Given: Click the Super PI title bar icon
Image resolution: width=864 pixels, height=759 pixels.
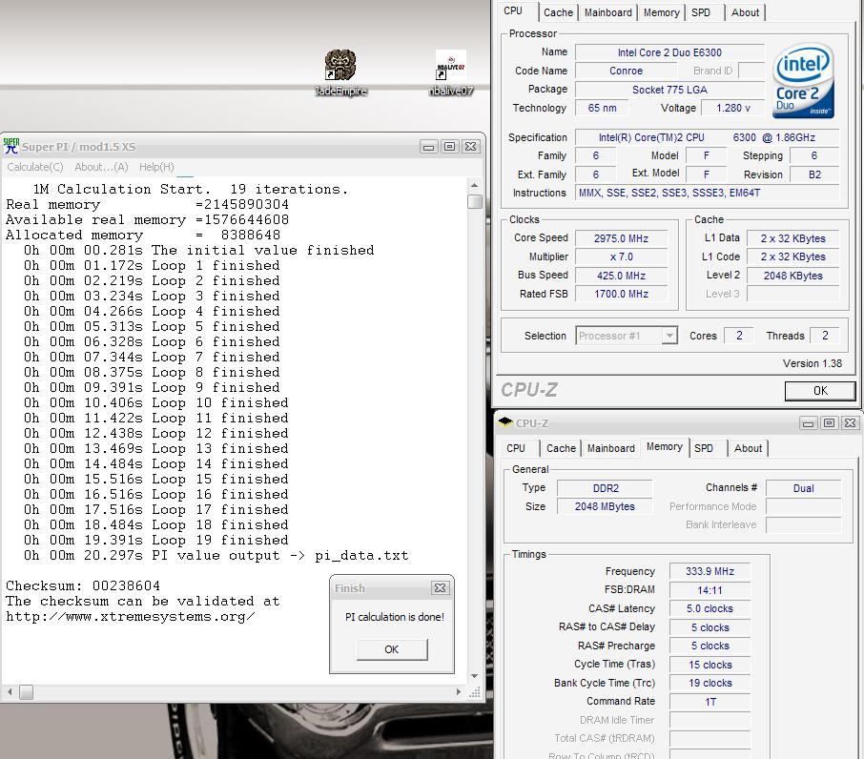Looking at the screenshot, I should (x=11, y=146).
